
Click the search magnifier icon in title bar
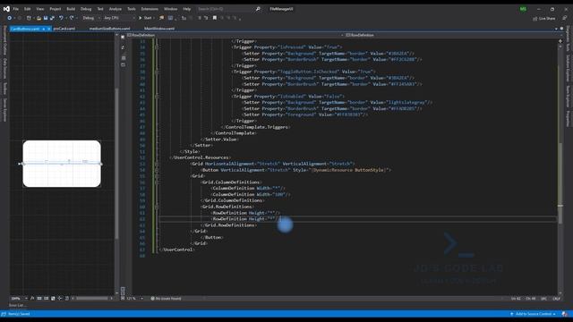tap(258, 9)
